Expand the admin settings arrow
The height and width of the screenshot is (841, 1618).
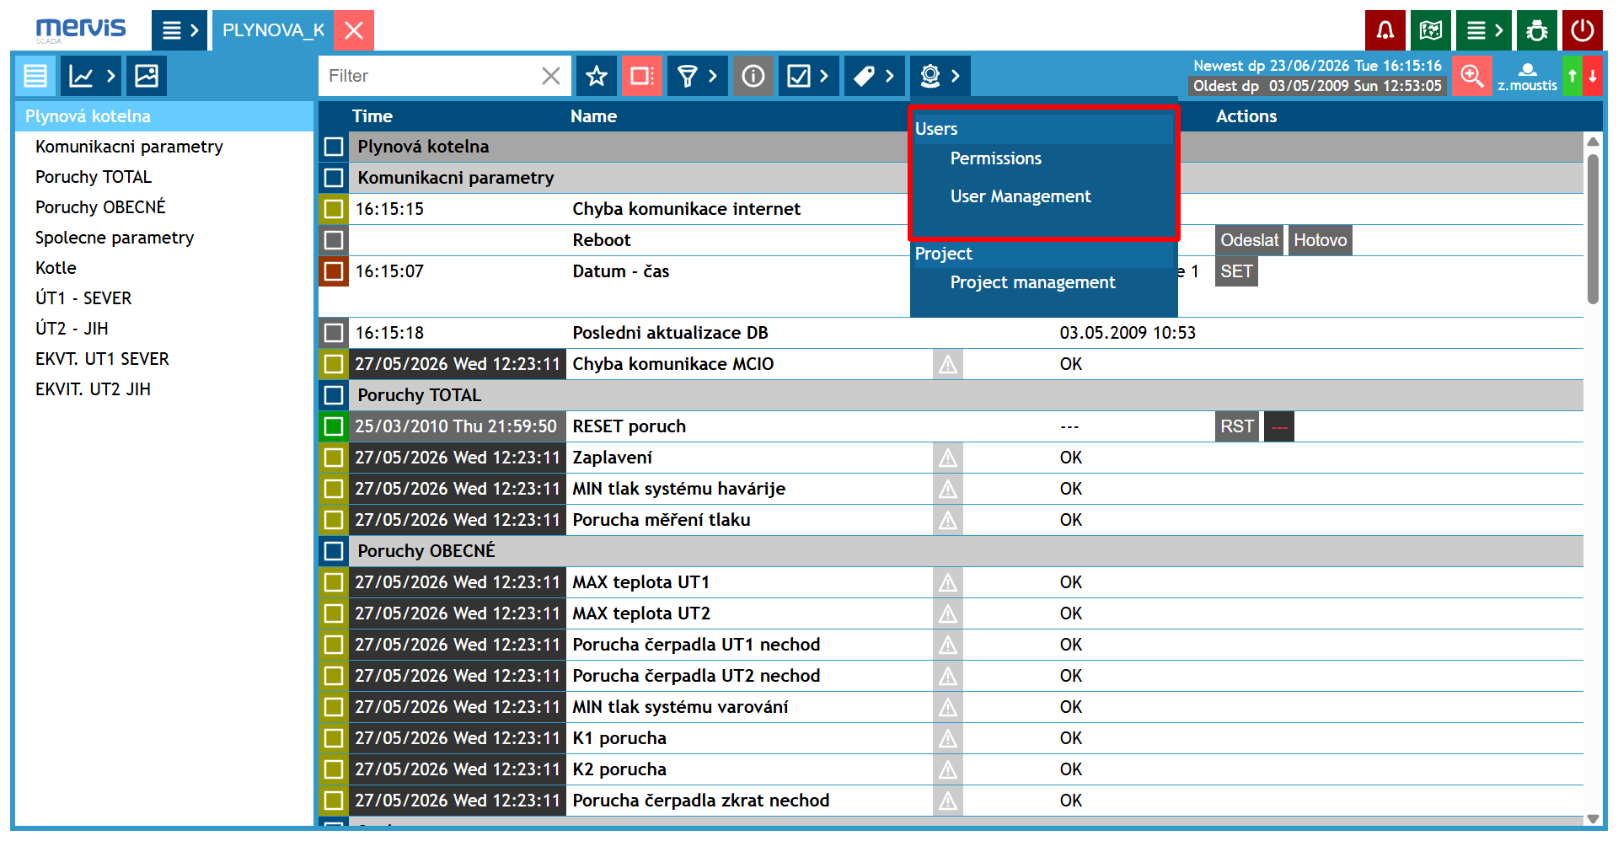(956, 76)
